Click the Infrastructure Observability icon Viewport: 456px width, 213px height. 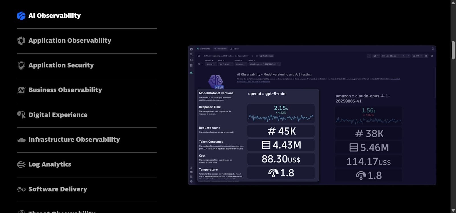coord(21,140)
